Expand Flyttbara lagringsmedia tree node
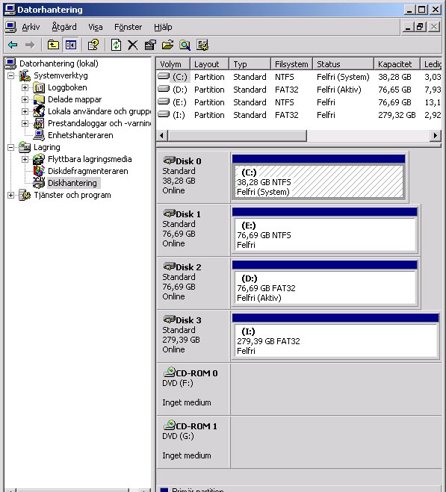Image resolution: width=446 pixels, height=492 pixels. tap(25, 159)
